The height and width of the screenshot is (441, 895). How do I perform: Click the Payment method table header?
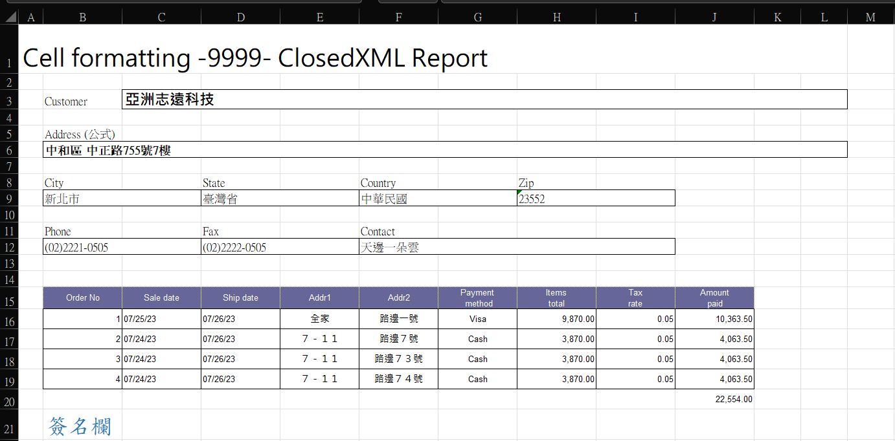coord(478,298)
